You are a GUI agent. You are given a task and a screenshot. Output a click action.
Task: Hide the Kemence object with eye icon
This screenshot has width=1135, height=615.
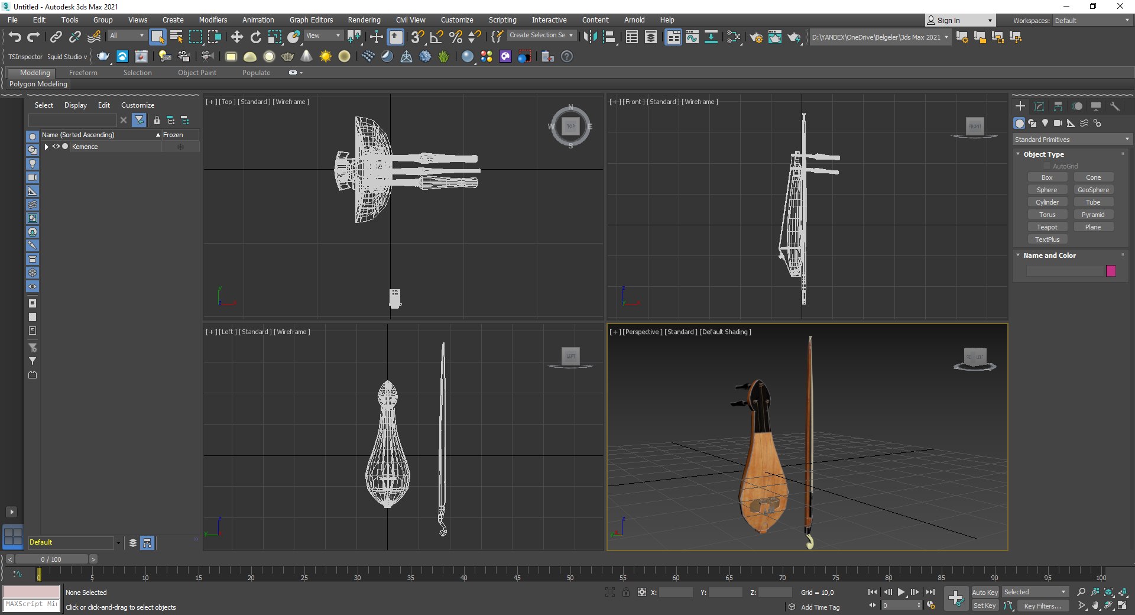[x=56, y=147]
